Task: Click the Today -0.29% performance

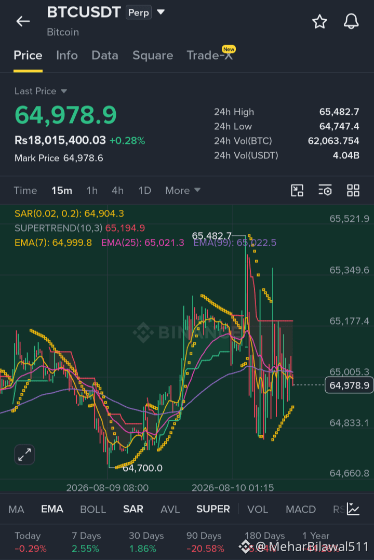Action: (30, 542)
